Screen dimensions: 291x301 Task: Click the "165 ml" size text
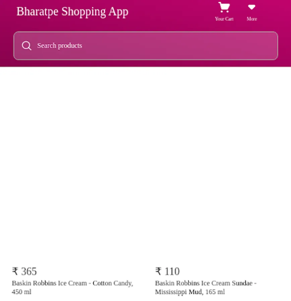pos(215,292)
